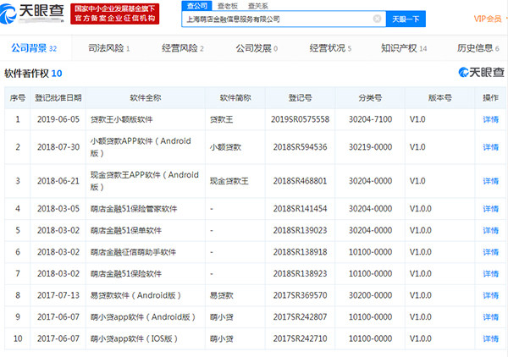Open the VIP会员 link
The height and width of the screenshot is (357, 508).
click(488, 19)
